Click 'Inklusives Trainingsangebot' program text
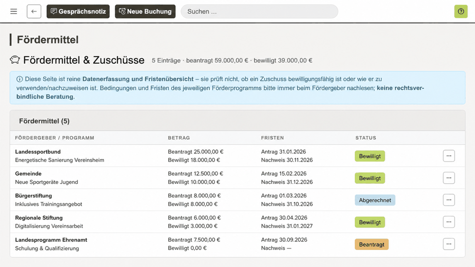This screenshot has width=475, height=267. tap(48, 204)
